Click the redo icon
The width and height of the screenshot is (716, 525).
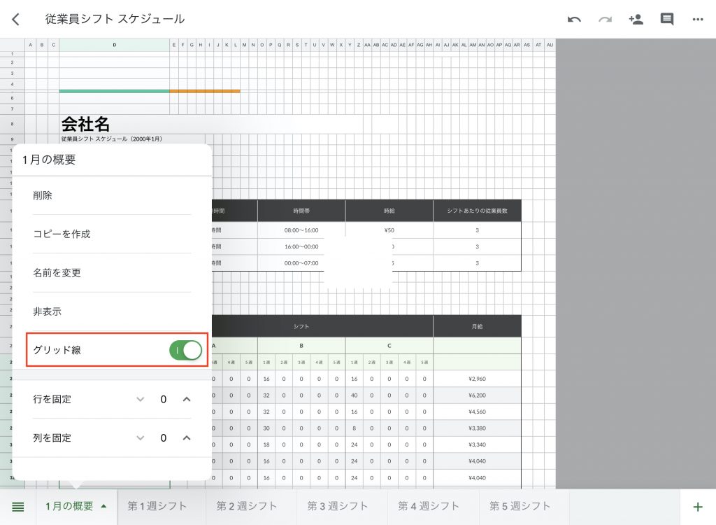[606, 20]
